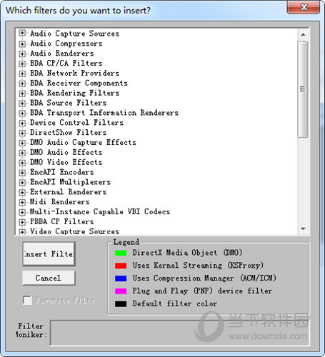This screenshot has width=325, height=357.
Task: Select the DirectShow Filters label
Action: pos(69,133)
